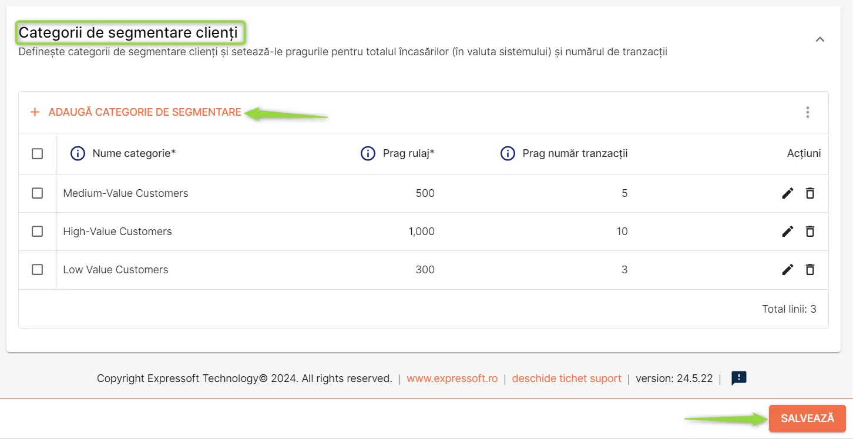Click the Medium-Value Customers name cell
Viewport: 853px width, 439px height.
(x=126, y=193)
